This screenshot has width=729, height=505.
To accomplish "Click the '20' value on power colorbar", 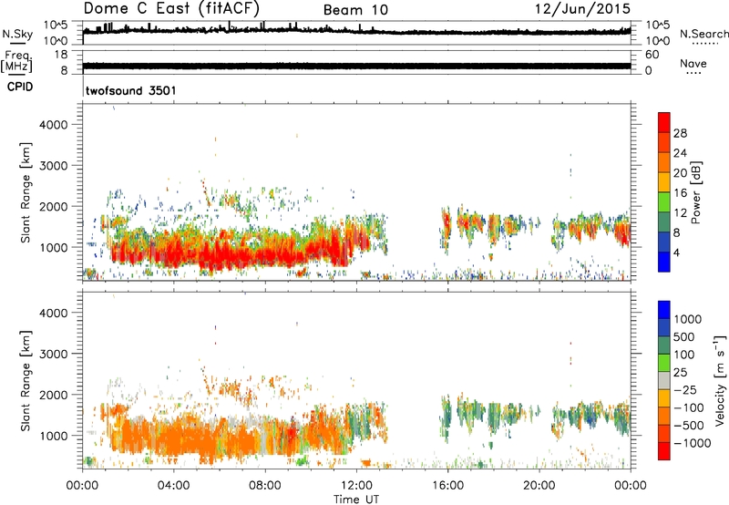I will pos(680,173).
